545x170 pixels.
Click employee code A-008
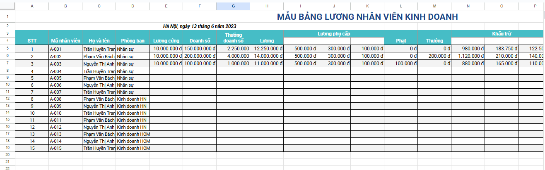65,99
